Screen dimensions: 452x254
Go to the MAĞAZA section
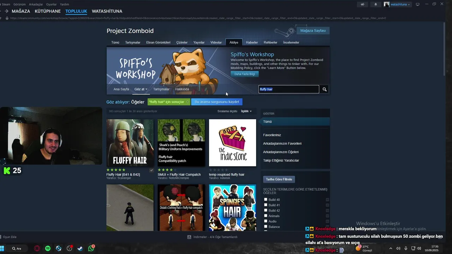pyautogui.click(x=21, y=11)
